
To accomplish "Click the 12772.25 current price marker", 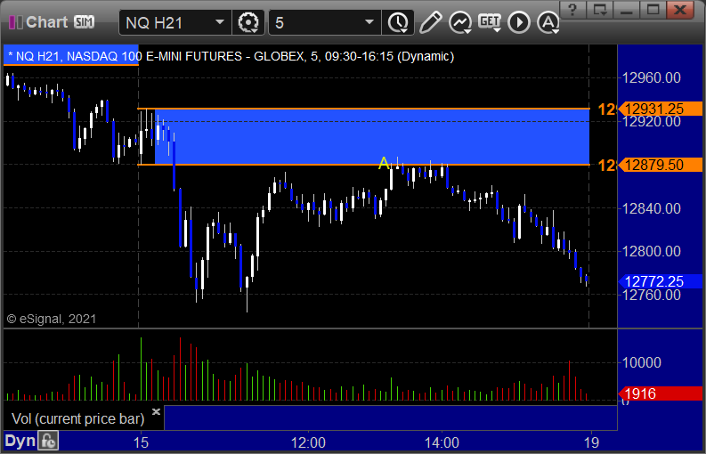I will point(660,281).
